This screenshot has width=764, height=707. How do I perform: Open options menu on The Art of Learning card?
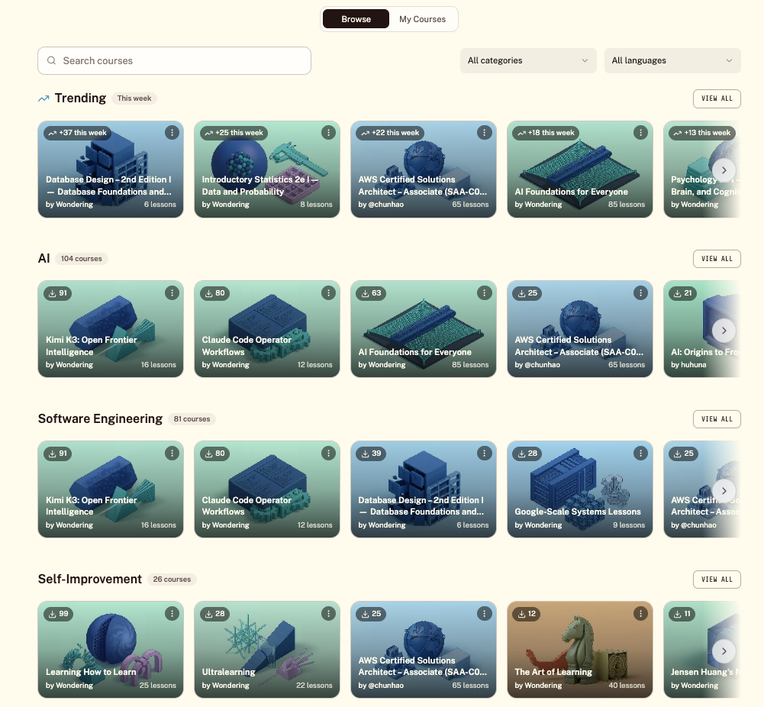pos(640,613)
